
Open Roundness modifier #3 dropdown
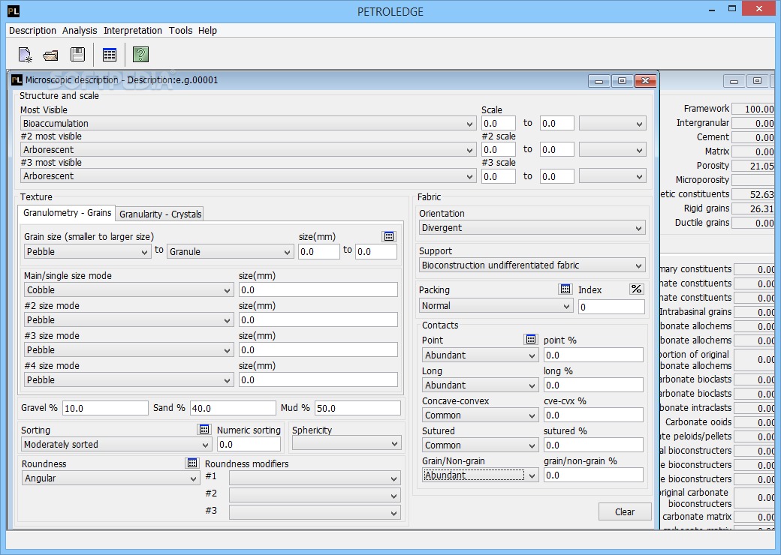(315, 513)
